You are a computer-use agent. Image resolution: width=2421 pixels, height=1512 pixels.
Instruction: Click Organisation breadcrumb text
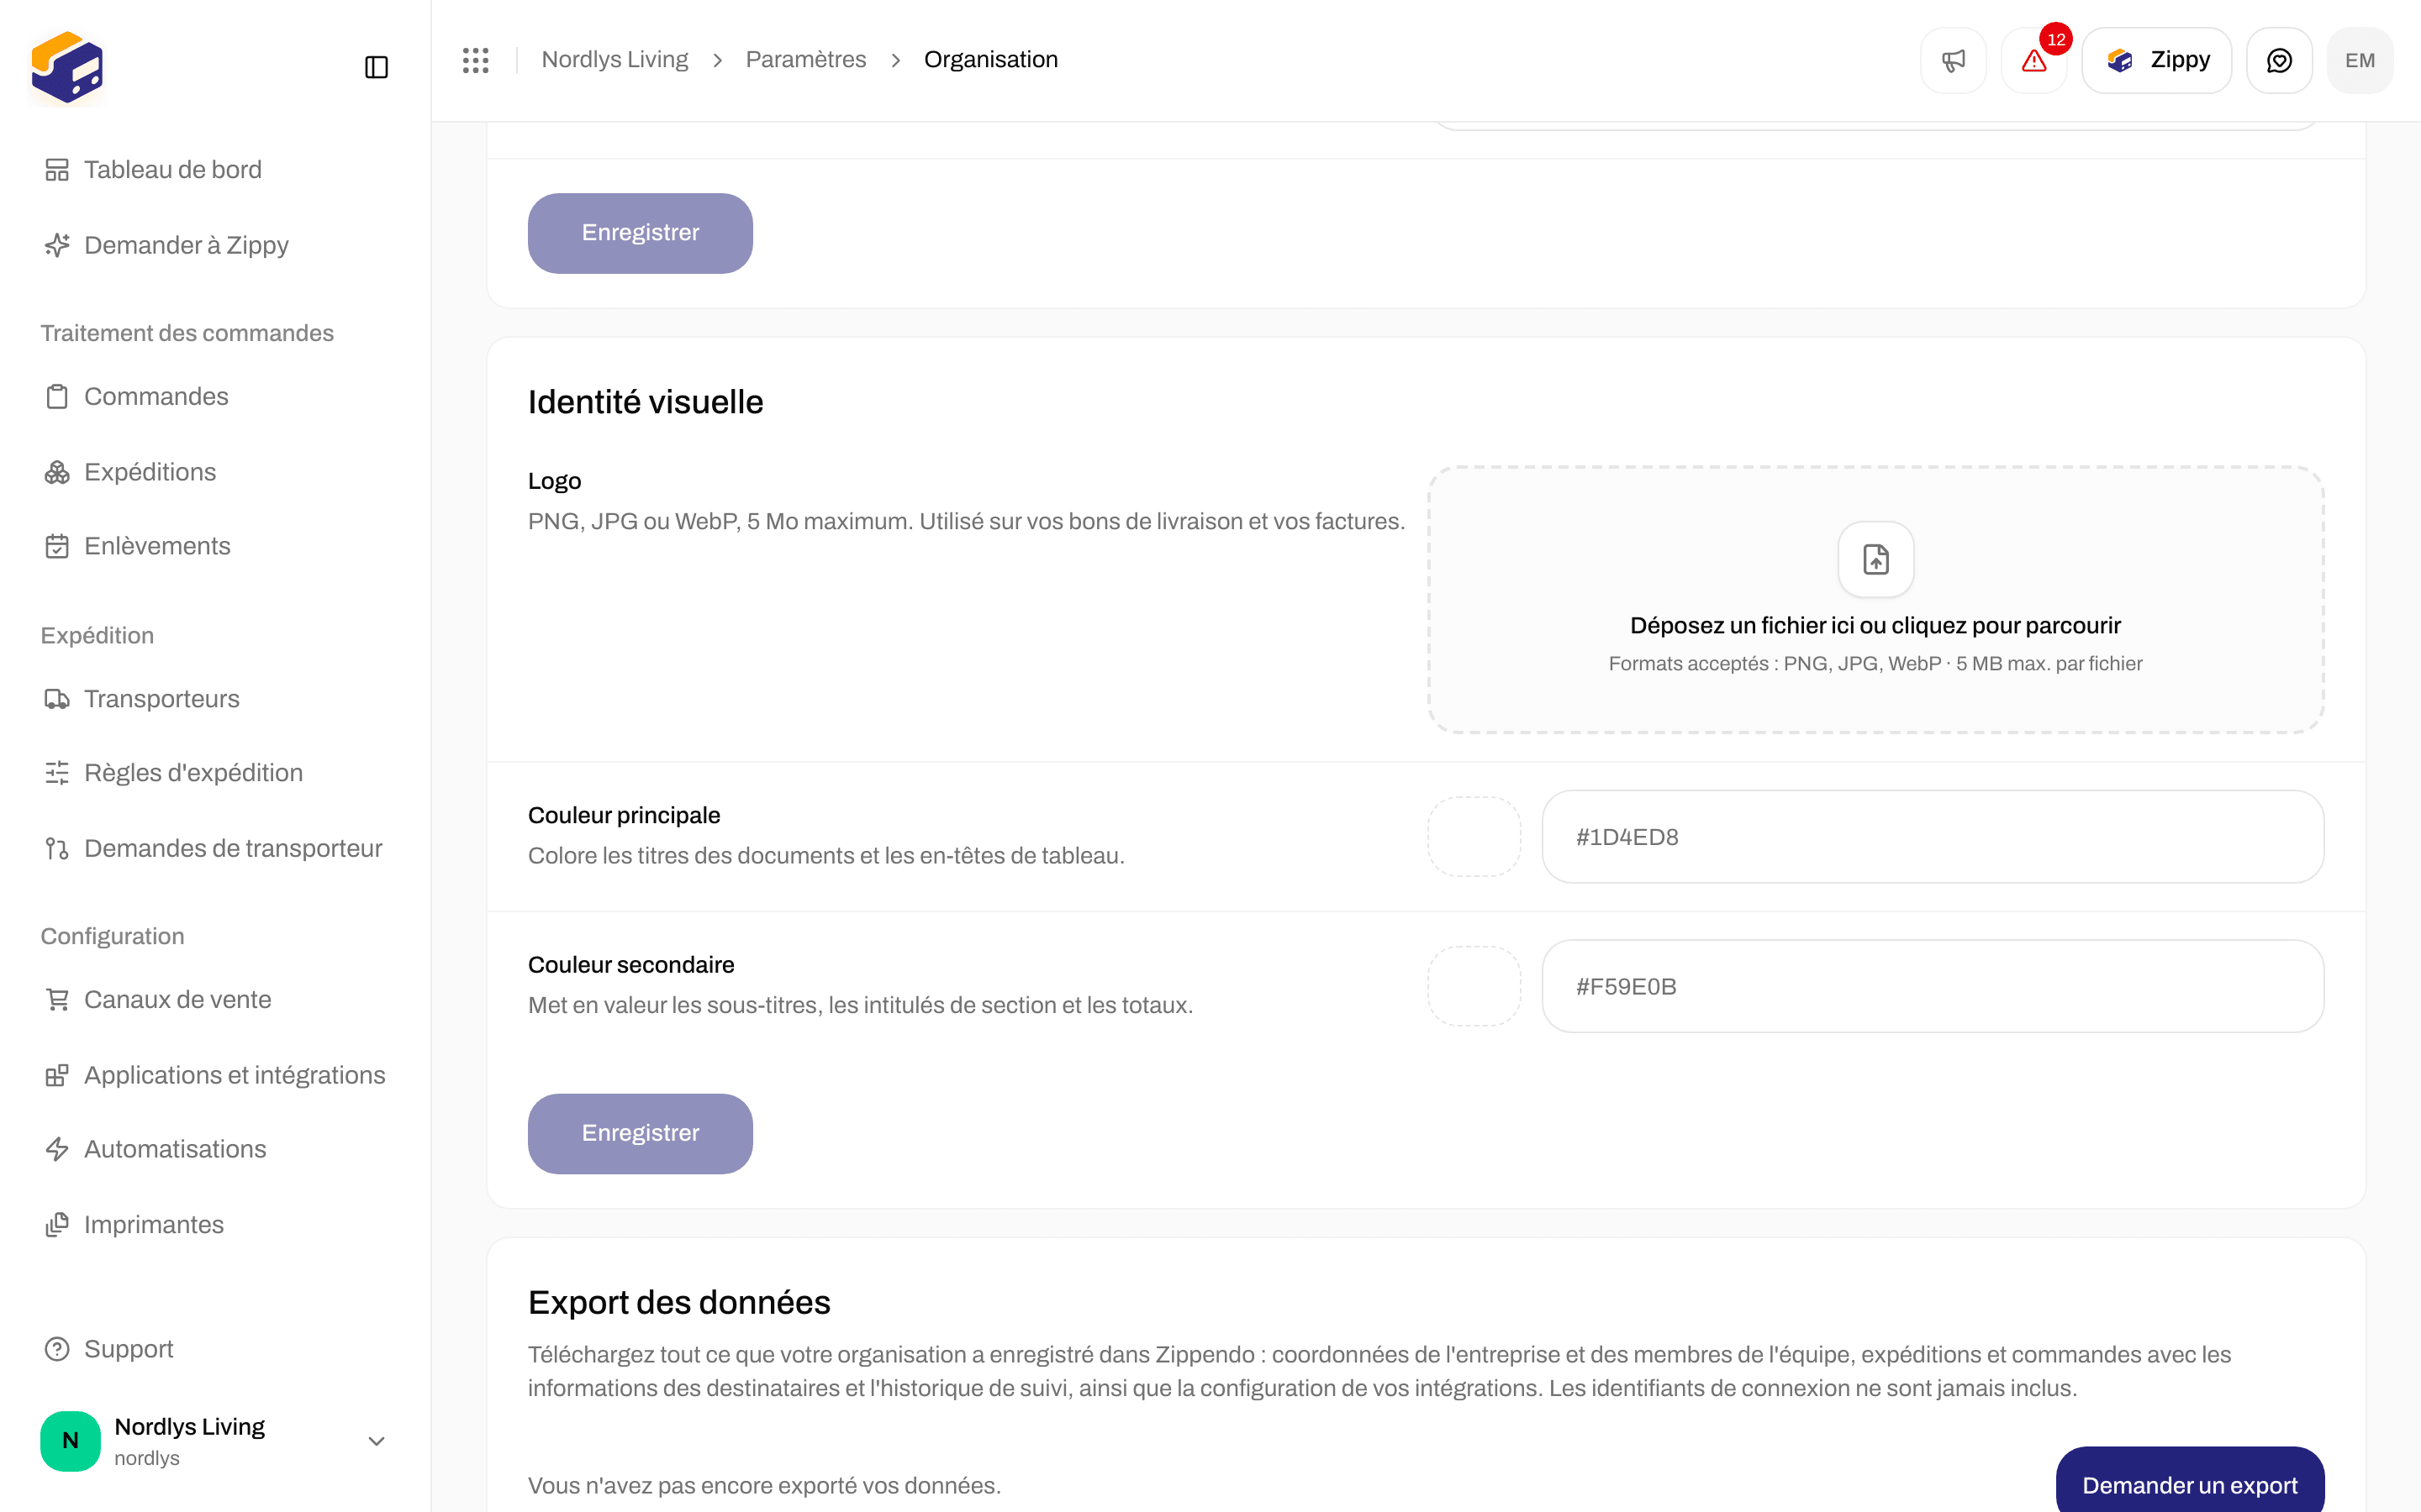(x=990, y=60)
